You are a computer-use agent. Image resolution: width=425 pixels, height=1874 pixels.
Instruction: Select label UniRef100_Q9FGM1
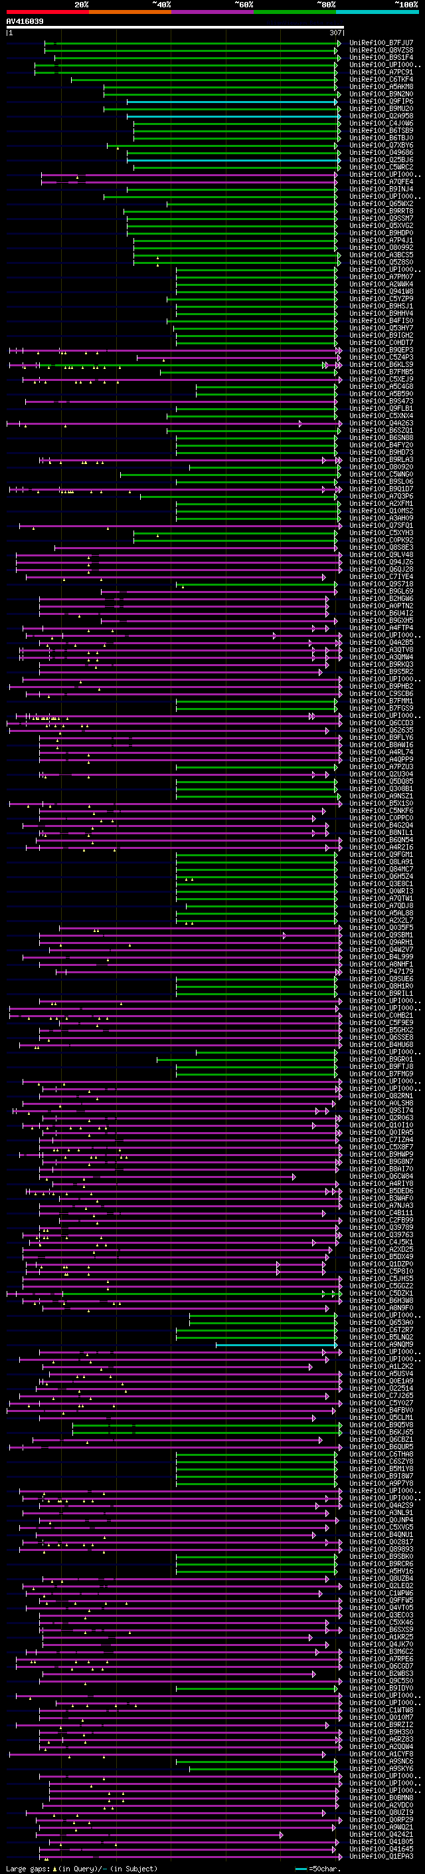381,854
